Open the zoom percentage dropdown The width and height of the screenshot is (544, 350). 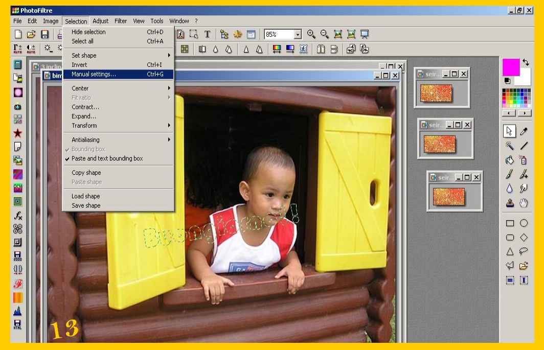pos(298,34)
